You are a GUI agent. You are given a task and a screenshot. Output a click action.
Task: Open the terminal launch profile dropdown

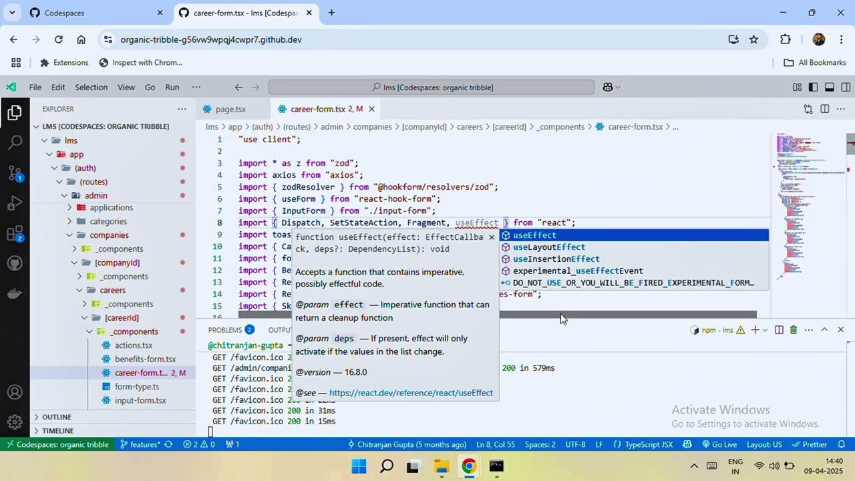tap(765, 330)
